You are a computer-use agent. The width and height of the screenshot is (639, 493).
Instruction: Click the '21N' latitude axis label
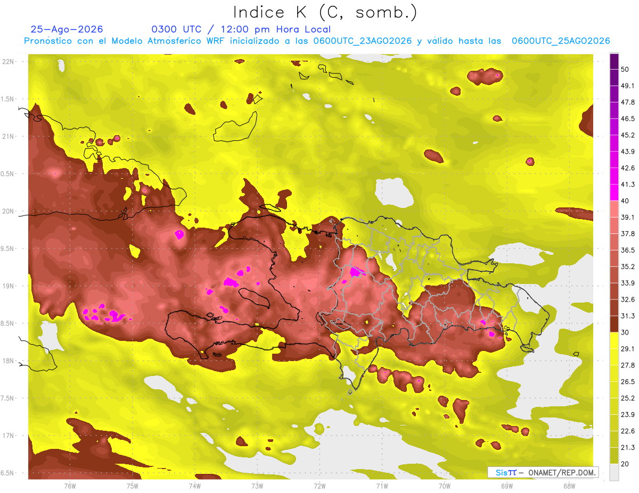pos(8,136)
